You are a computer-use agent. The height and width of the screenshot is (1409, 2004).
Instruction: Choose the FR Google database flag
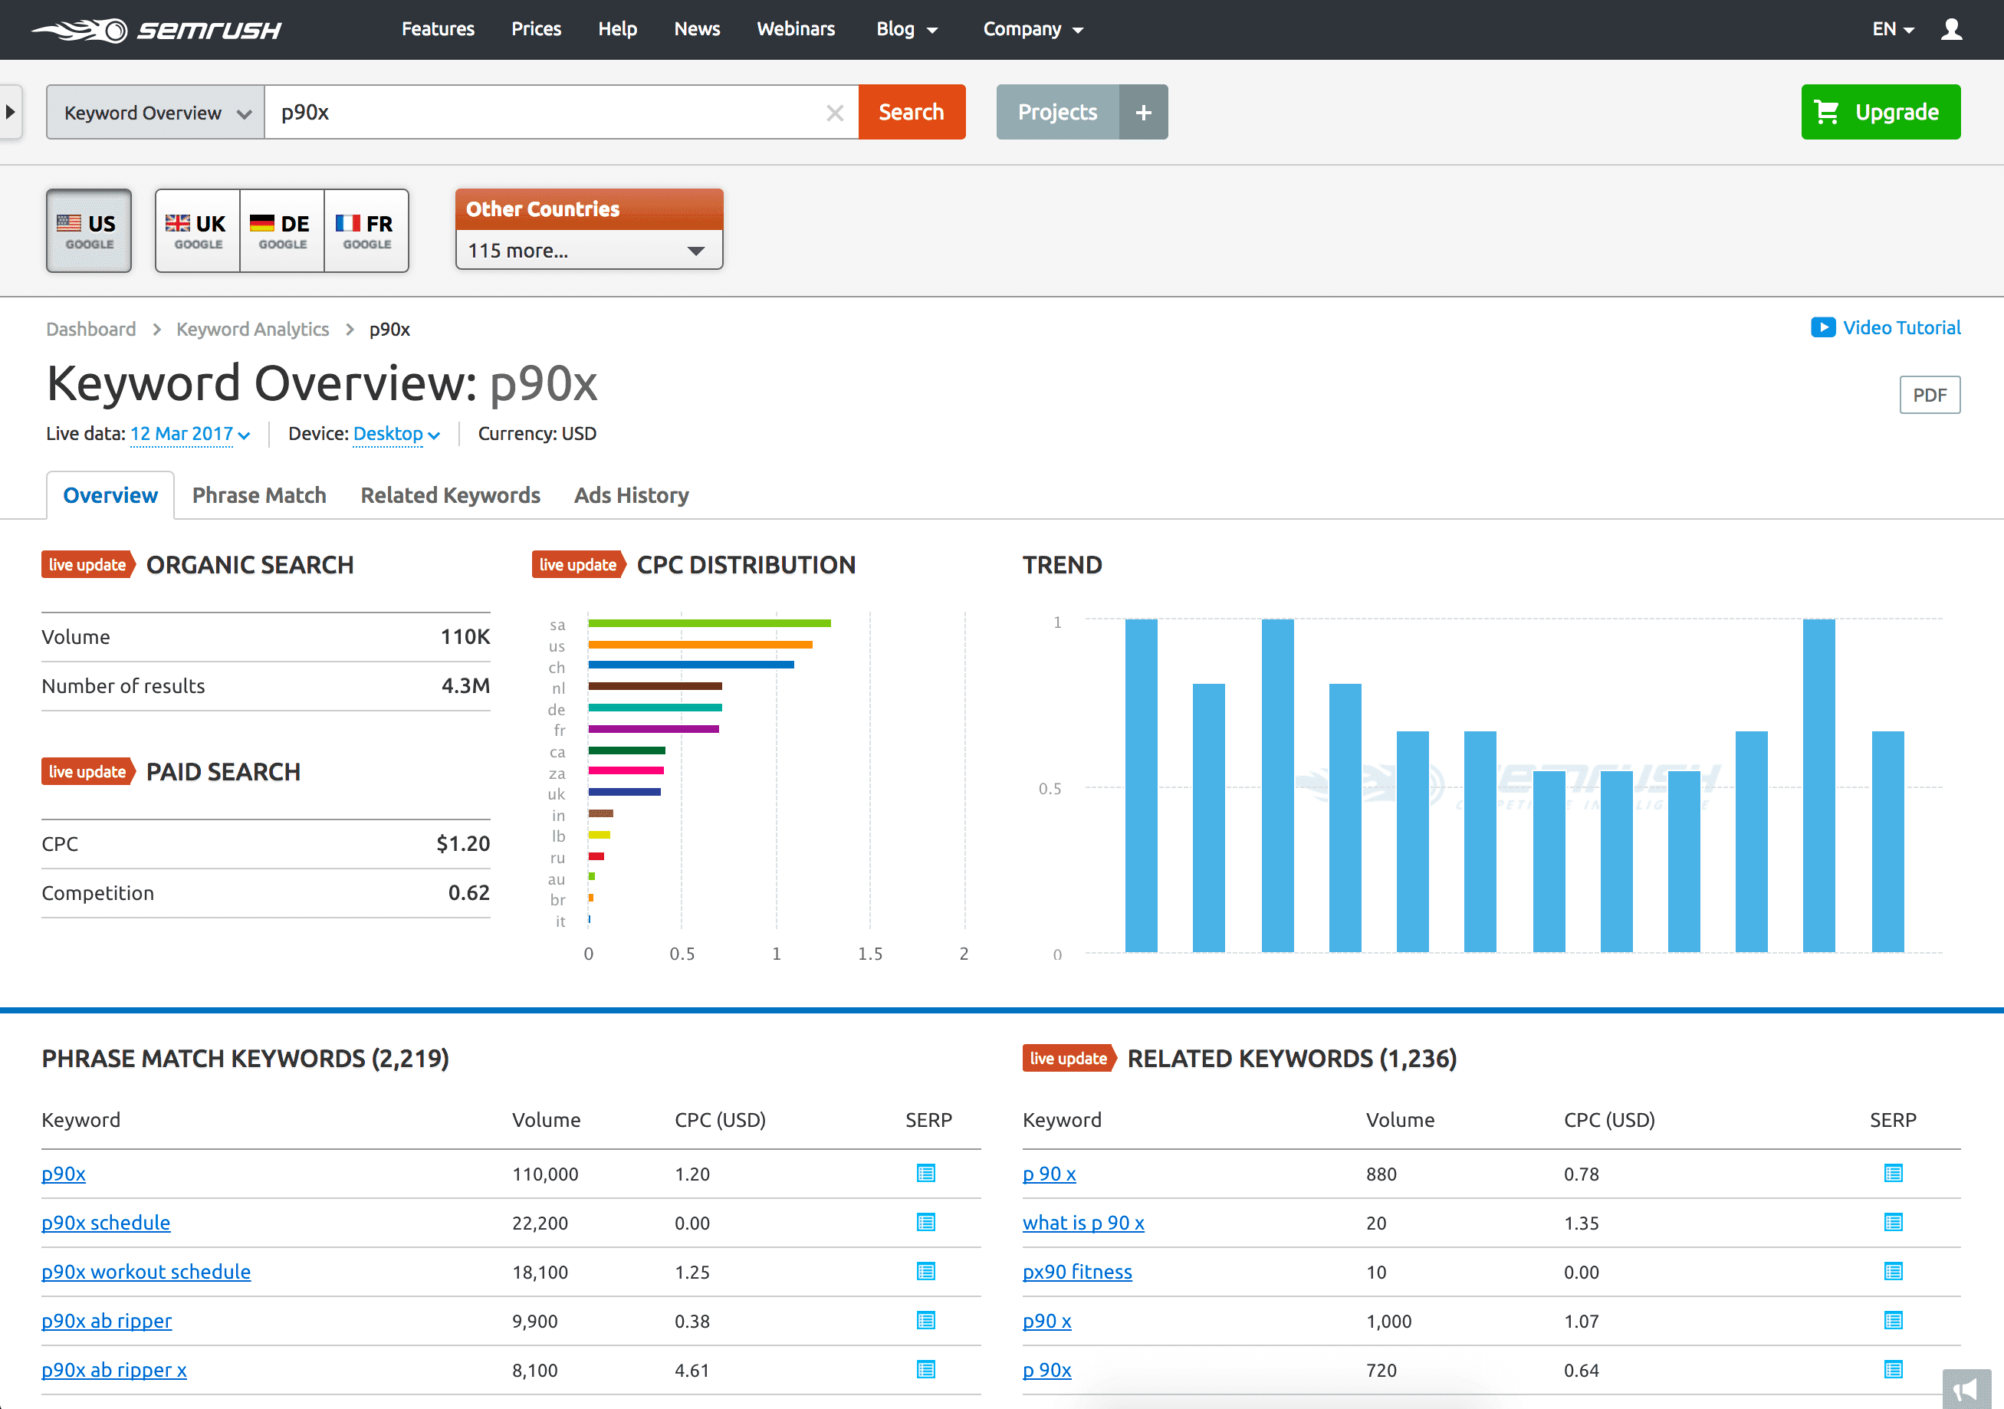[x=366, y=230]
